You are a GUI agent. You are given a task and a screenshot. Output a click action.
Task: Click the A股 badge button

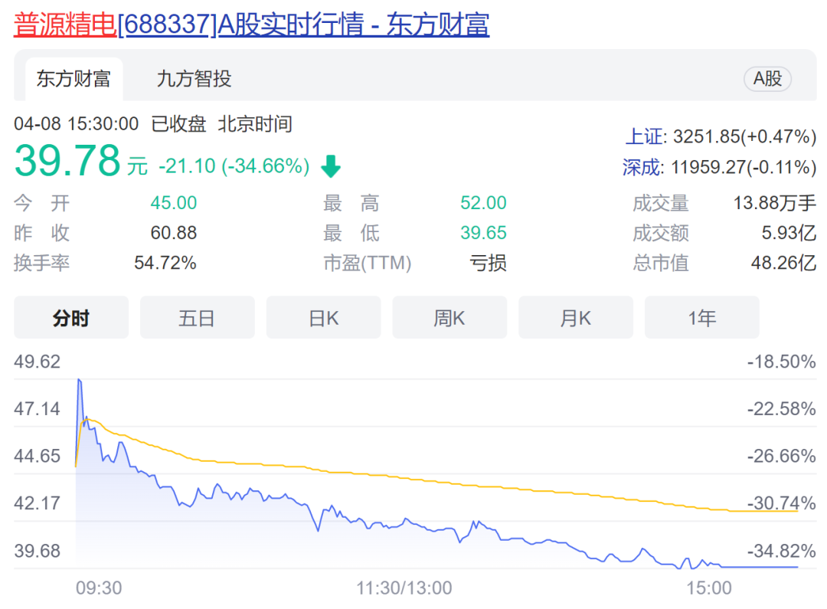tap(767, 79)
